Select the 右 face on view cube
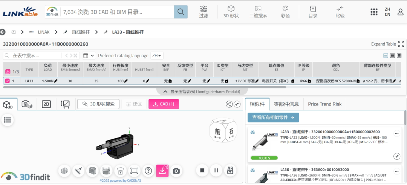This screenshot has height=185, width=407. 231,131
